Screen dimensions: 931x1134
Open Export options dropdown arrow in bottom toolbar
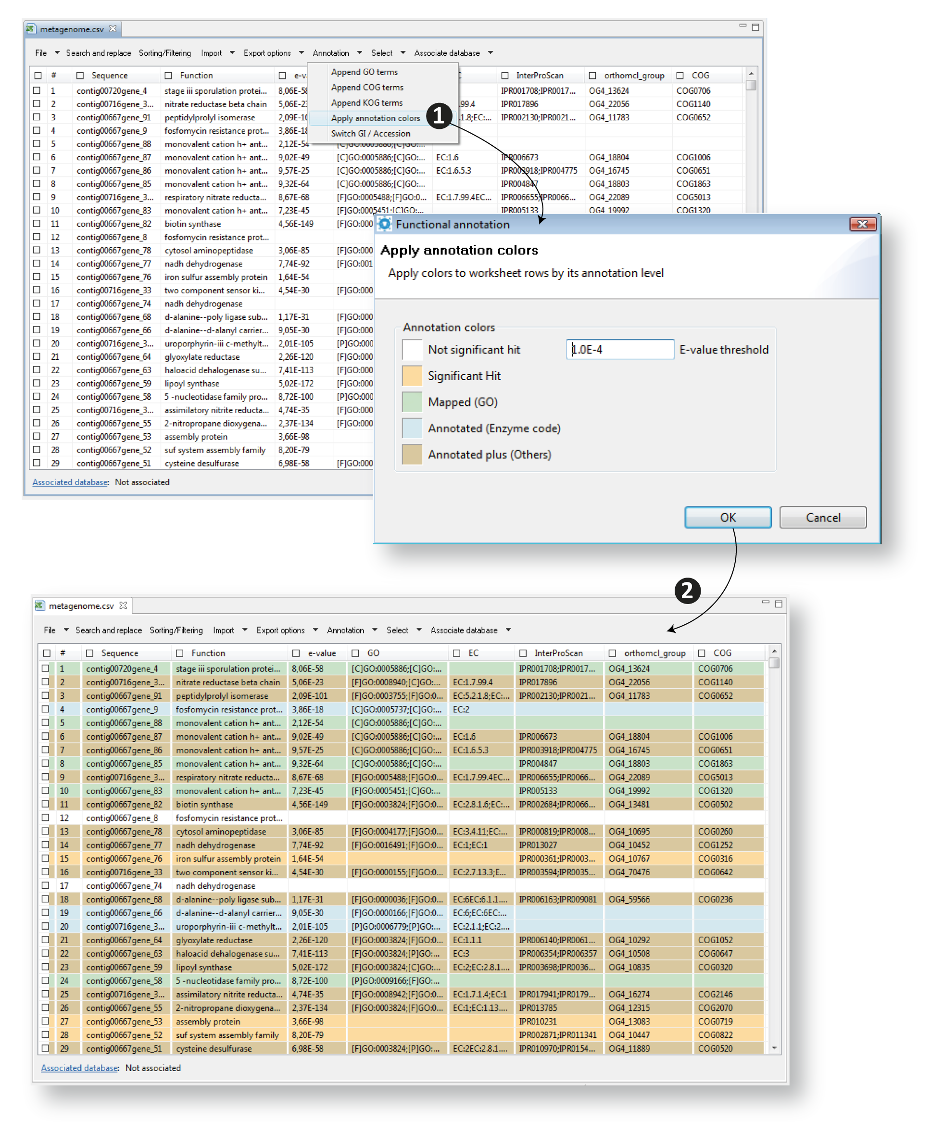pos(315,630)
